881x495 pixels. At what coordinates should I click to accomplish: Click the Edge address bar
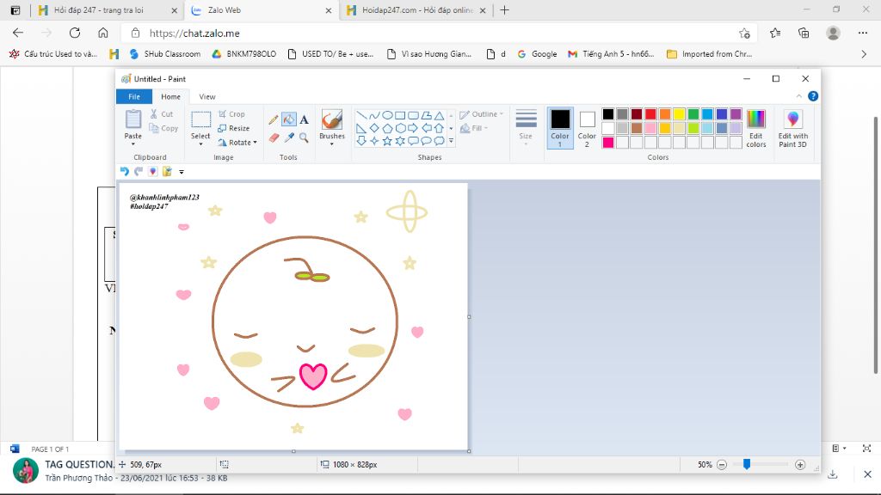click(x=438, y=34)
